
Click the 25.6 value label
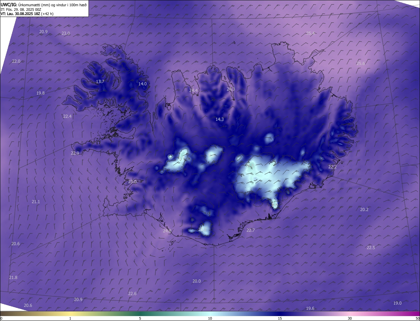point(361,64)
